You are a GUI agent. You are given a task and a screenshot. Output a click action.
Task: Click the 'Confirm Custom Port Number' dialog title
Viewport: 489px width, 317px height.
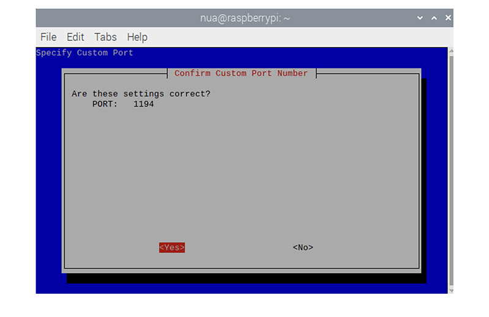[x=241, y=73]
